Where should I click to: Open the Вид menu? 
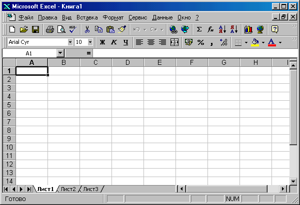point(66,17)
